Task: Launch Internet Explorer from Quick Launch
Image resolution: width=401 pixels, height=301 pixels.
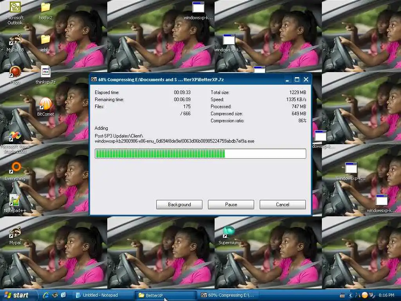Action: pyautogui.click(x=46, y=295)
